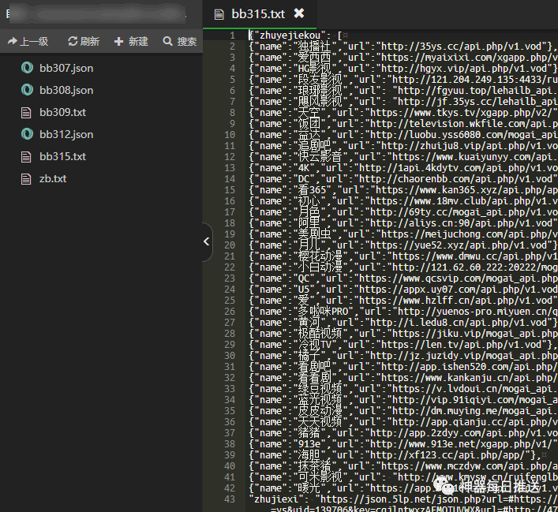Viewport: 558px width, 512px height.
Task: Select bb315.txt in the file list
Action: coord(62,156)
